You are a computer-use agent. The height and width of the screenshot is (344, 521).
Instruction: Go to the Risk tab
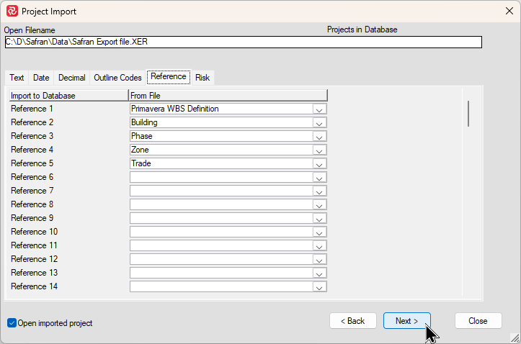202,78
